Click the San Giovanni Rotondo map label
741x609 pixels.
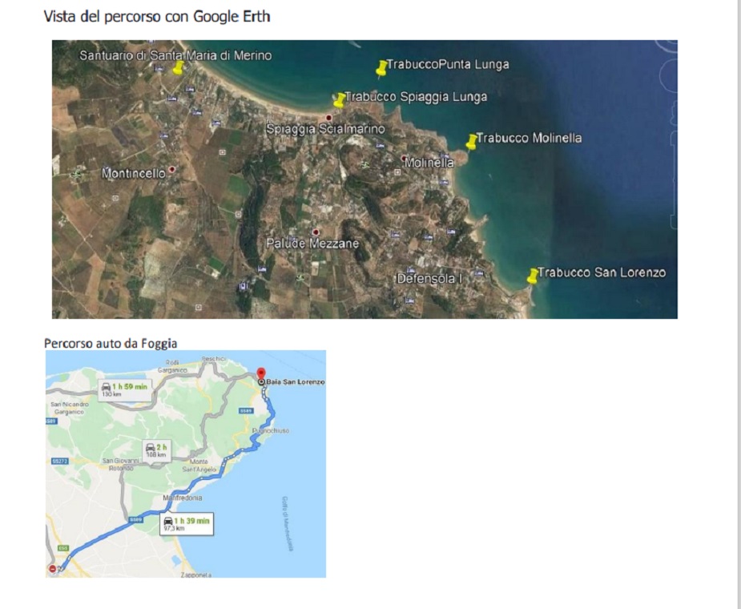(x=121, y=464)
